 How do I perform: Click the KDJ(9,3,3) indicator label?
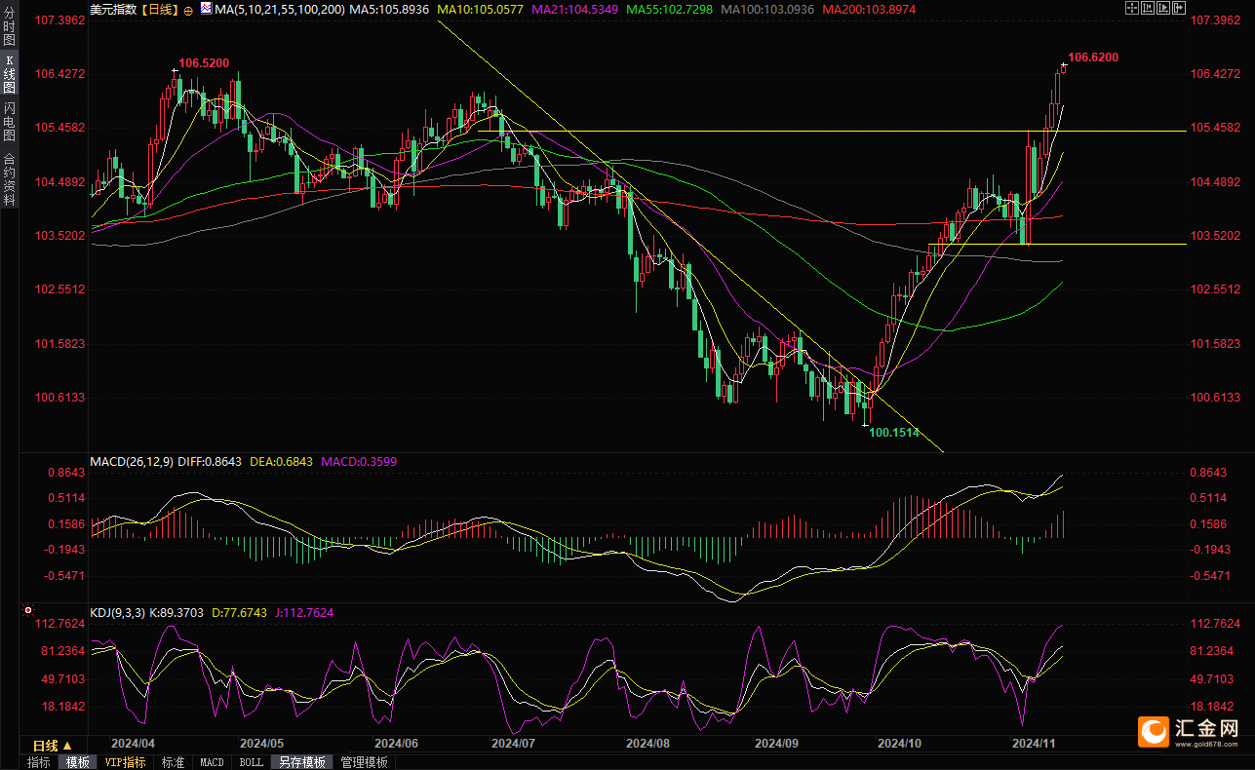(x=117, y=613)
